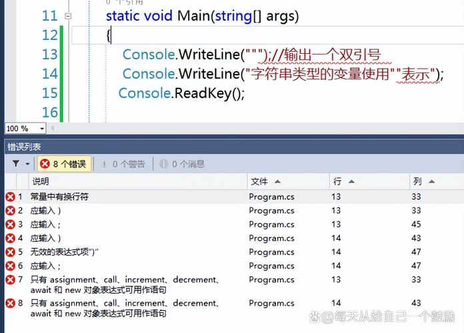Sort by the 行 column header
The height and width of the screenshot is (333, 464).
click(x=369, y=181)
